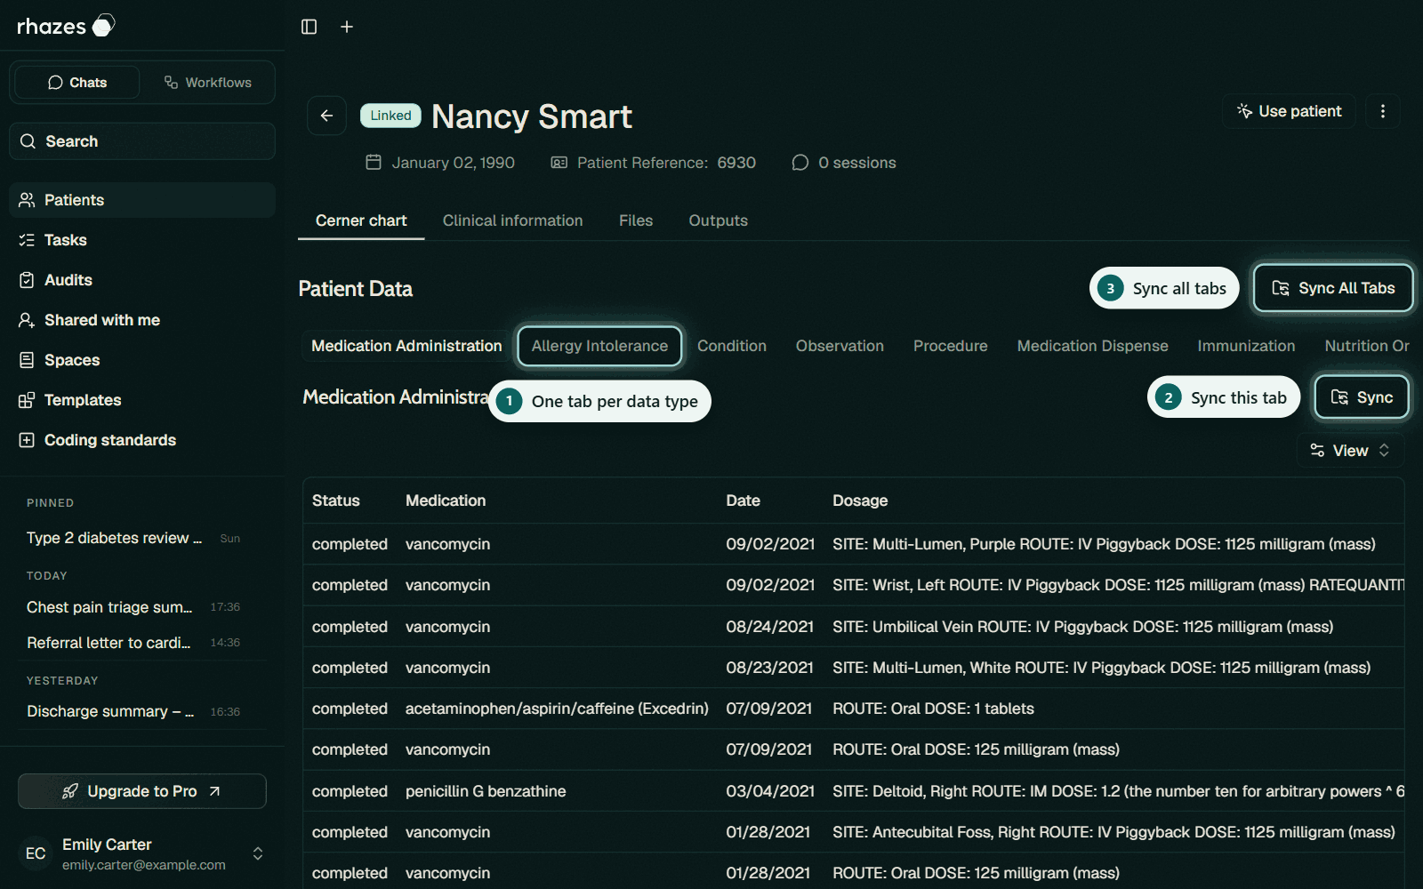The width and height of the screenshot is (1423, 889).
Task: Open a new tab with plus icon
Action: point(347,27)
